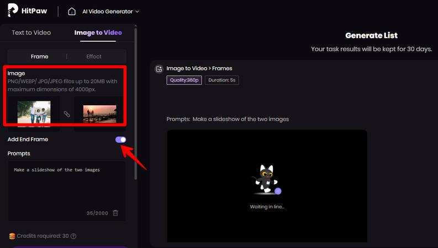This screenshot has height=248, width=438.
Task: Open the AI Video Generator dropdown
Action: click(x=110, y=12)
